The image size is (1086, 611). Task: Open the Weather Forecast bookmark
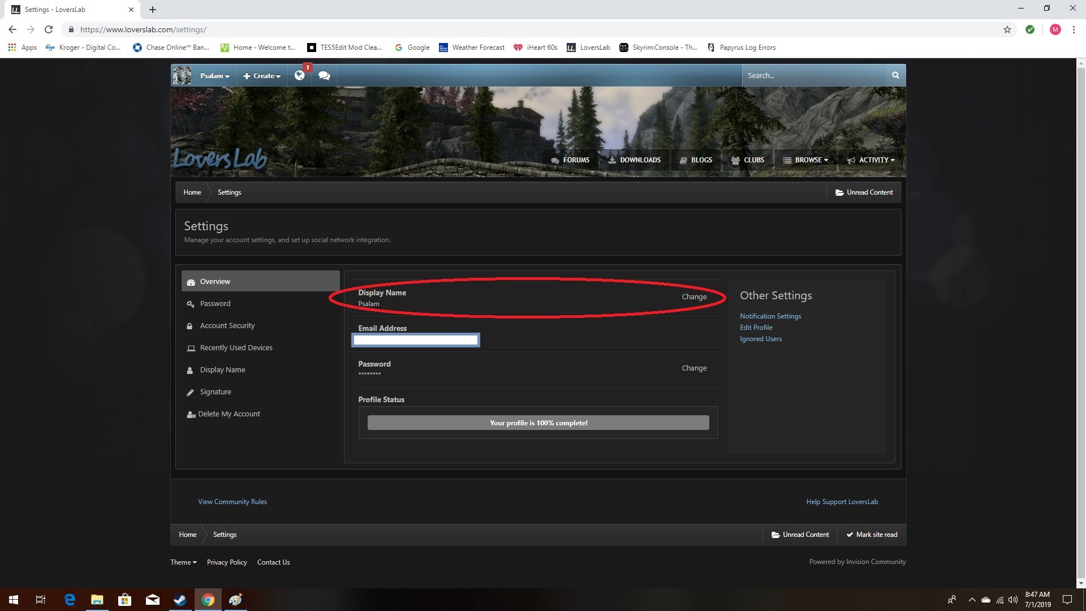click(x=472, y=48)
